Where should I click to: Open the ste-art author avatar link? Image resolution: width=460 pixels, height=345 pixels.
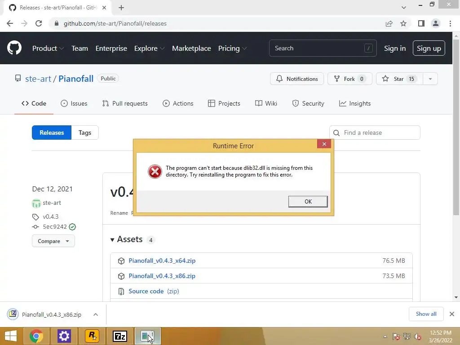point(36,203)
